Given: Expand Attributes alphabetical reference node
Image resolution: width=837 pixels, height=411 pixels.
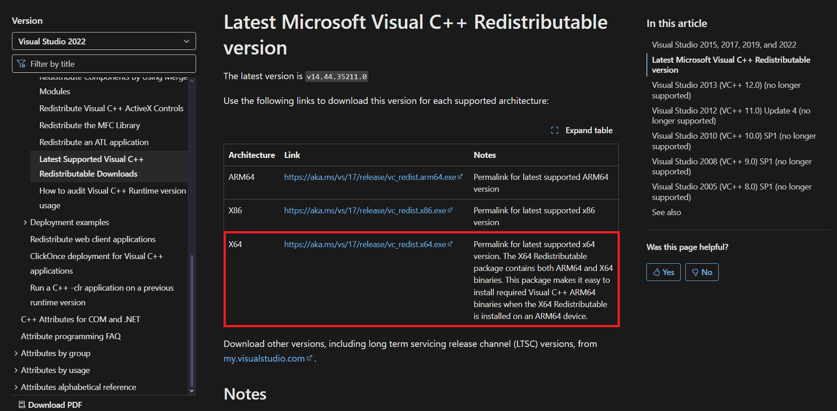Looking at the screenshot, I should click(x=16, y=387).
